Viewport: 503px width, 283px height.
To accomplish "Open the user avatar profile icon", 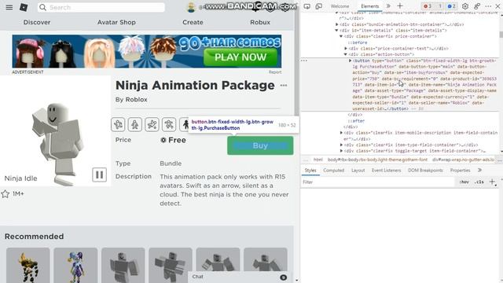I will 191,7.
